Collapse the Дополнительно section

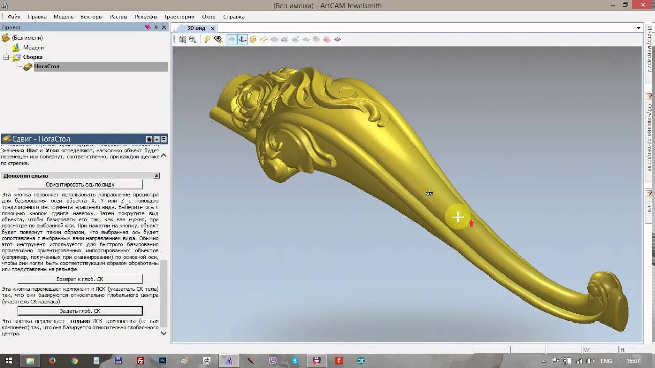(157, 175)
